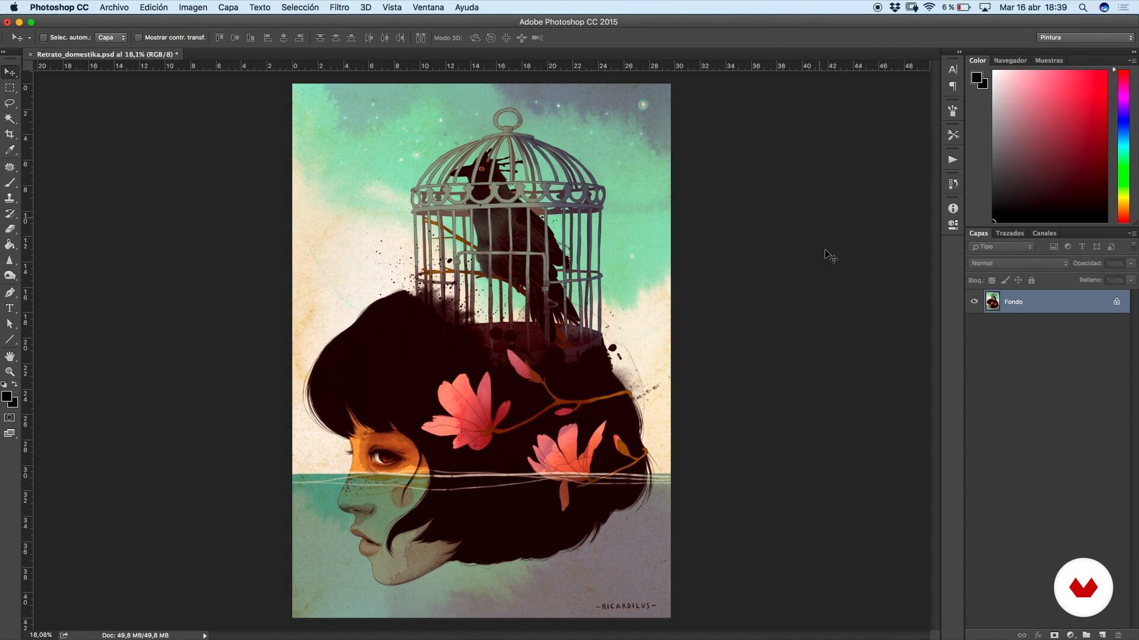Screen dimensions: 1139x640
Task: Select the Magic Wand tool
Action: pos(9,119)
